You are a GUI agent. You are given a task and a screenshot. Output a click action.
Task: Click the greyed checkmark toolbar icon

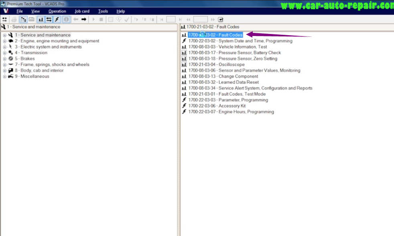[x=127, y=19]
